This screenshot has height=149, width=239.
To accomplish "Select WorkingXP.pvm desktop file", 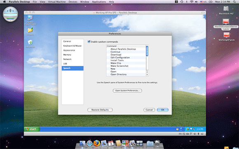I will pos(226,37).
